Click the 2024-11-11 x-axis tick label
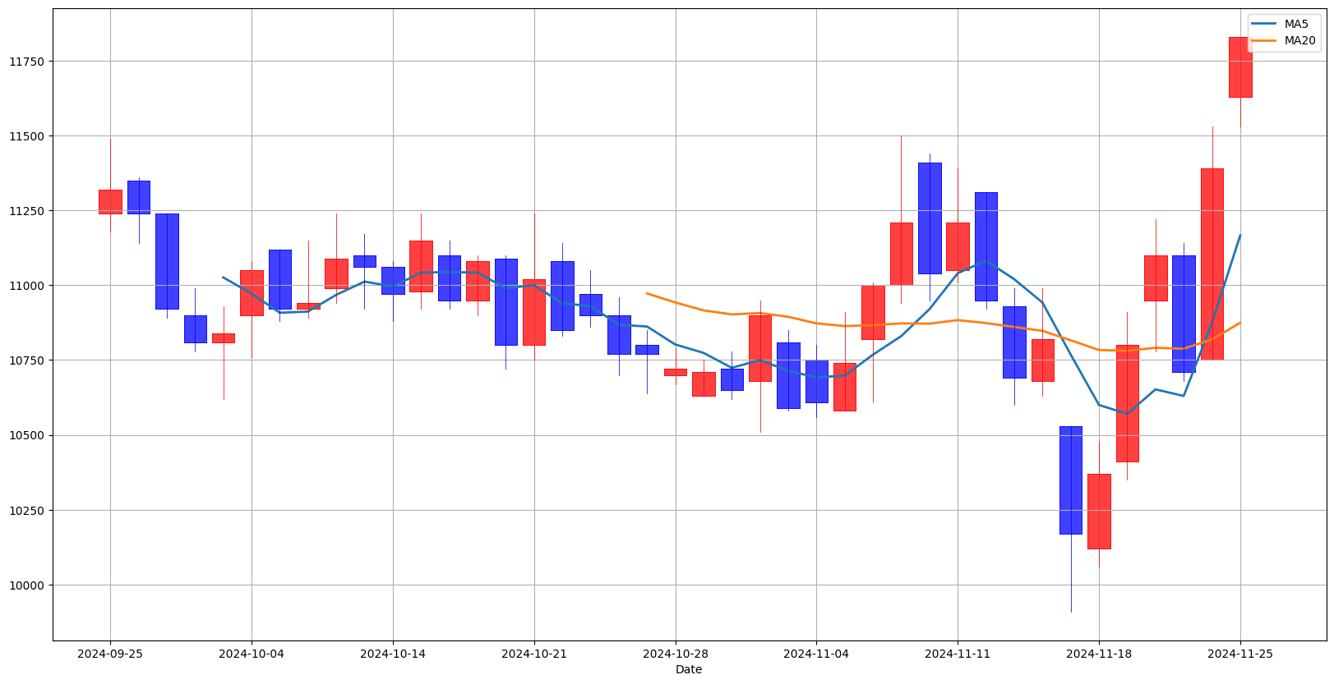The height and width of the screenshot is (684, 1334). click(x=958, y=654)
